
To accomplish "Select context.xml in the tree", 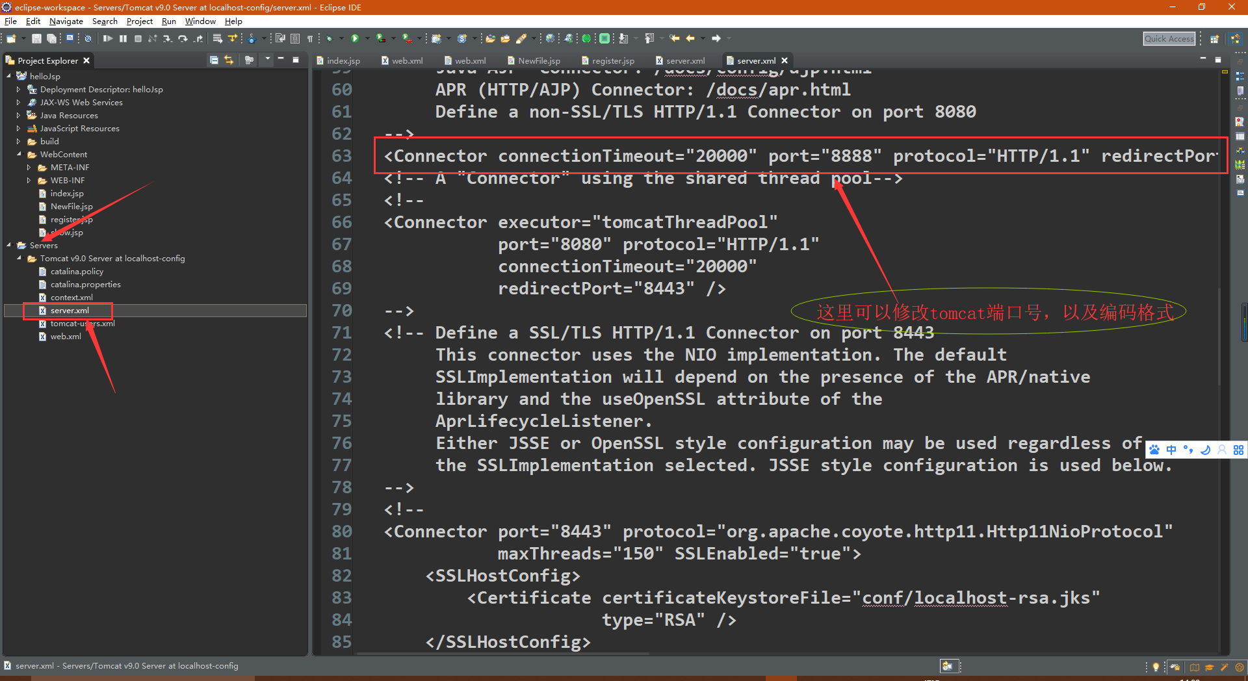I will coord(71,297).
